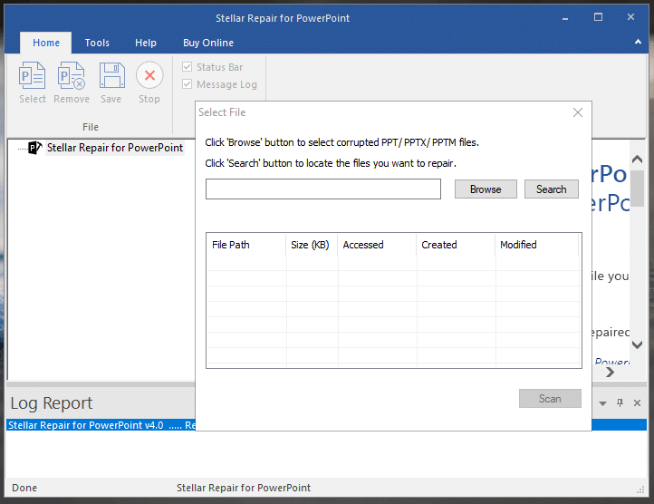Open the Buy Online tab
This screenshot has width=654, height=504.
click(208, 43)
